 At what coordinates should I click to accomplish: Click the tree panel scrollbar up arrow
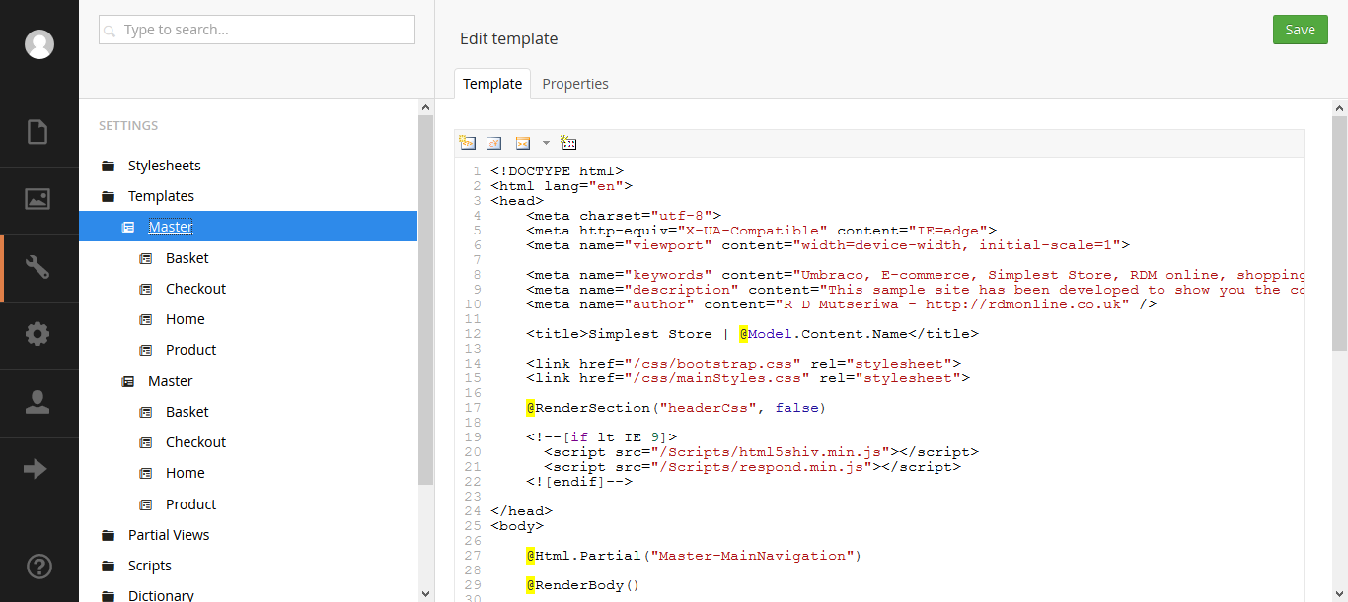(425, 106)
